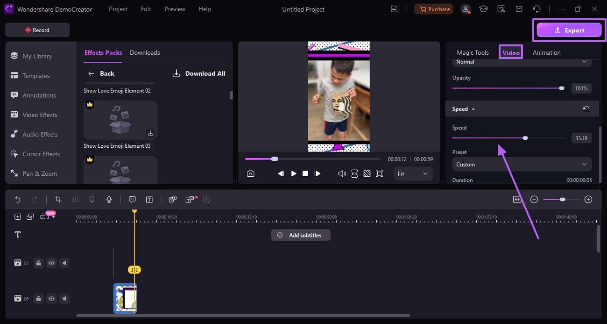The height and width of the screenshot is (324, 607).
Task: Open the Project menu
Action: pyautogui.click(x=118, y=9)
